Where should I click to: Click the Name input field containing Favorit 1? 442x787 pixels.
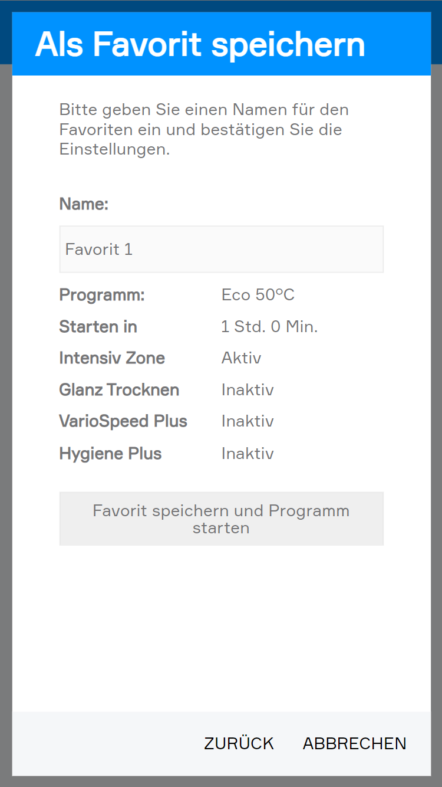(x=221, y=249)
